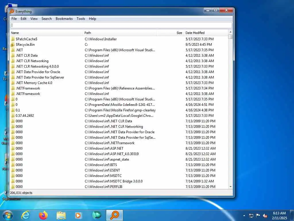The width and height of the screenshot is (294, 221).
Task: Select 0000 in C:\Windows\inf\ASP.NET
Action: pos(19,148)
